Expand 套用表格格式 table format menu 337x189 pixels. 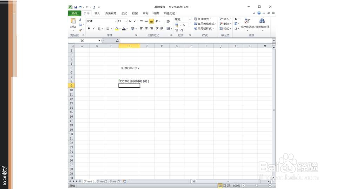pos(205,24)
